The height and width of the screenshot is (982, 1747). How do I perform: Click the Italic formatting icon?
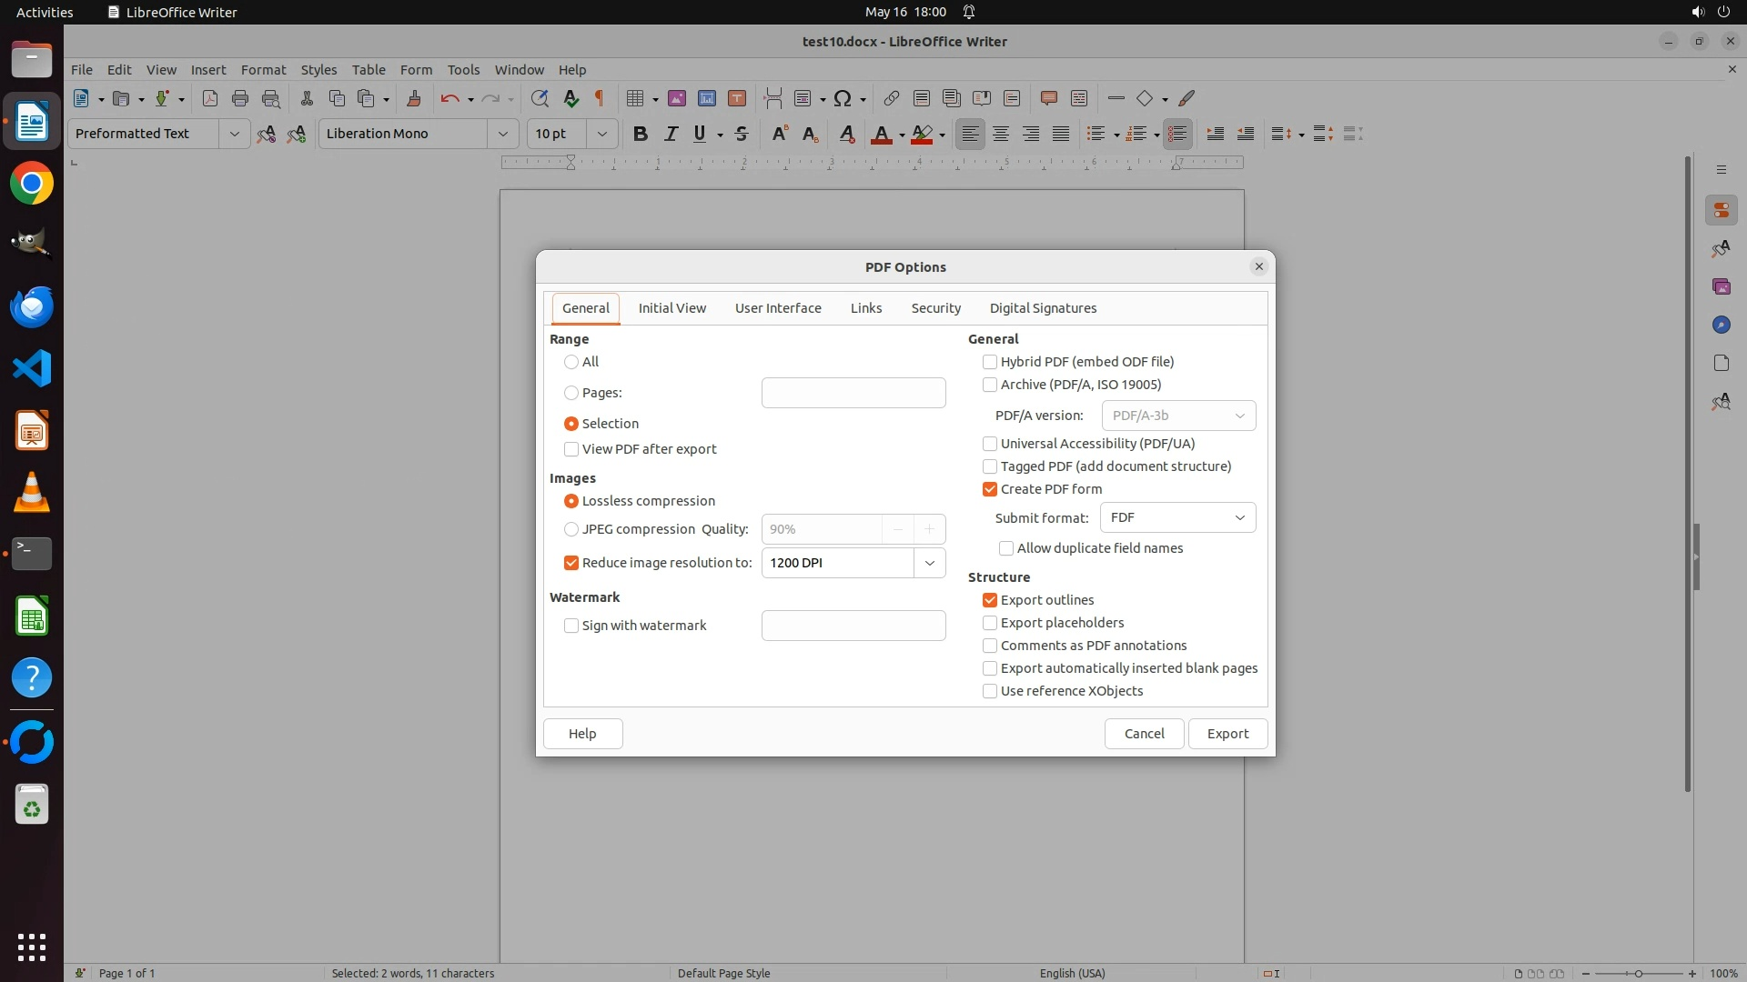coord(671,134)
